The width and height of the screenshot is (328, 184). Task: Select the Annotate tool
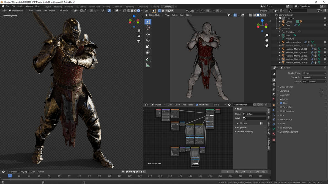point(148,59)
